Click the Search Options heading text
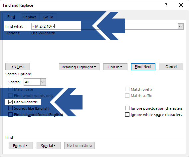Screen dimensions: 189x157 coord(18,74)
